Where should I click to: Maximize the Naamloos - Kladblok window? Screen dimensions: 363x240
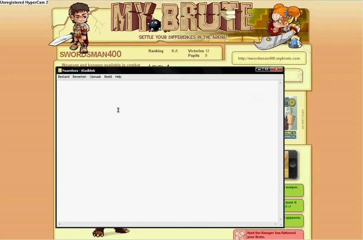tap(267, 69)
